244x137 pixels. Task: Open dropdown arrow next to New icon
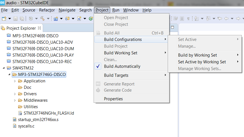10,19
